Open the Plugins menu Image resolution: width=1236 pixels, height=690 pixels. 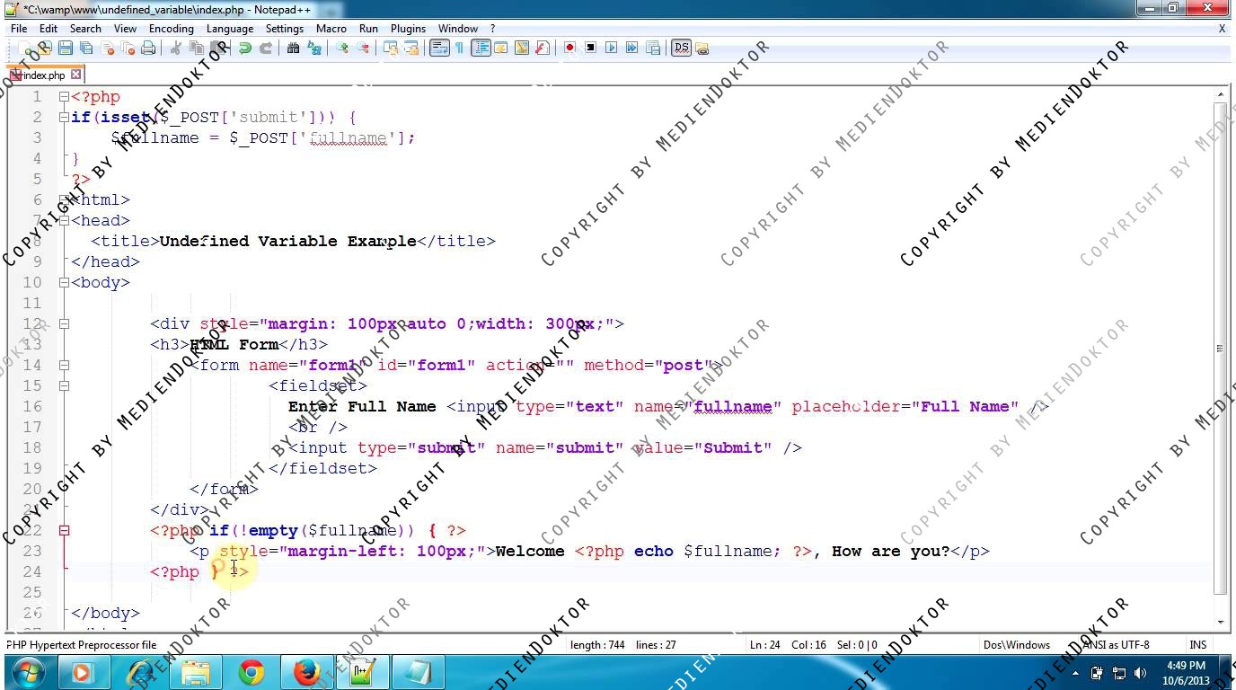tap(408, 29)
